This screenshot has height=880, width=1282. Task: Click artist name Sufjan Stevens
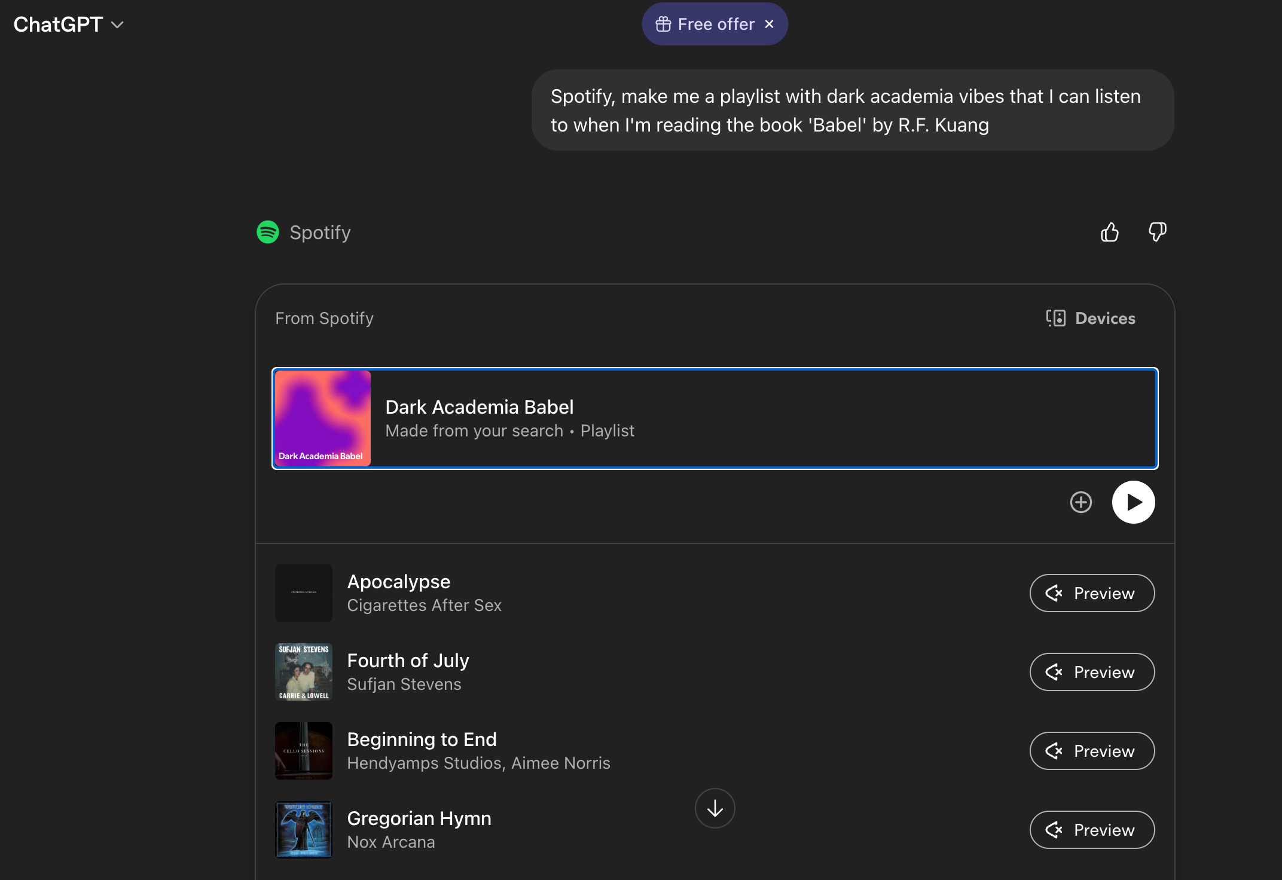[404, 685]
